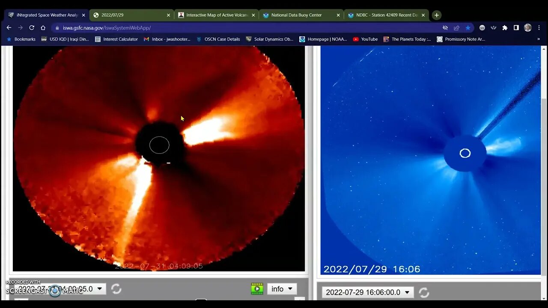Open the info dropdown for left panel
The height and width of the screenshot is (308, 548).
coord(282,289)
